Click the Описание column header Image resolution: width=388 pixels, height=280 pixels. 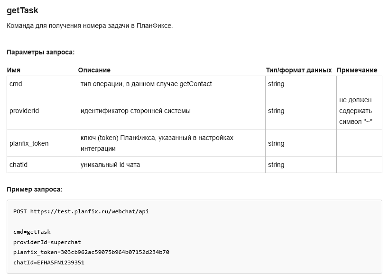tap(94, 70)
